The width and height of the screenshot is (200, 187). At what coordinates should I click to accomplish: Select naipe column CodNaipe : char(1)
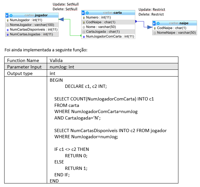175,28
